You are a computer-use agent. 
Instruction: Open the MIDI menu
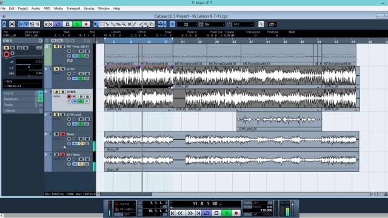coord(47,8)
